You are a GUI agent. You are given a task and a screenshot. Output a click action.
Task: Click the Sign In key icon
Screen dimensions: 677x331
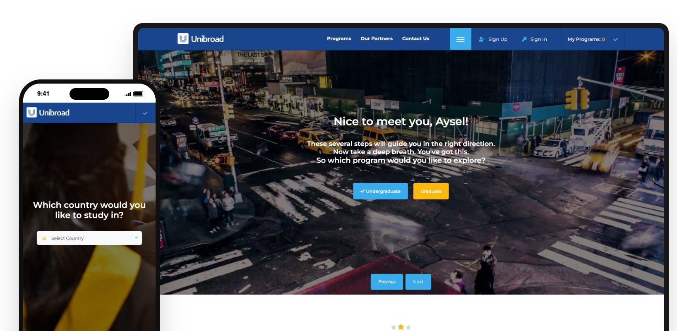[524, 39]
